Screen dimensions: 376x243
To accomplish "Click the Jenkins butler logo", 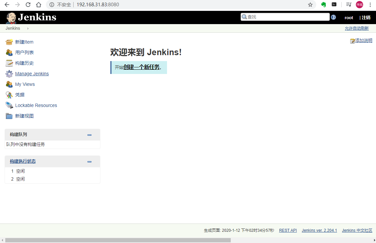I will point(11,18).
